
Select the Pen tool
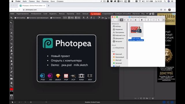point(11,72)
